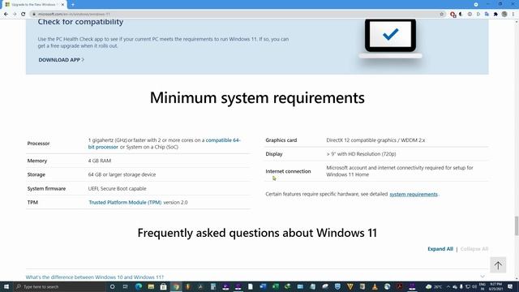Click the Display requirement label
Image resolution: width=519 pixels, height=292 pixels.
click(274, 154)
